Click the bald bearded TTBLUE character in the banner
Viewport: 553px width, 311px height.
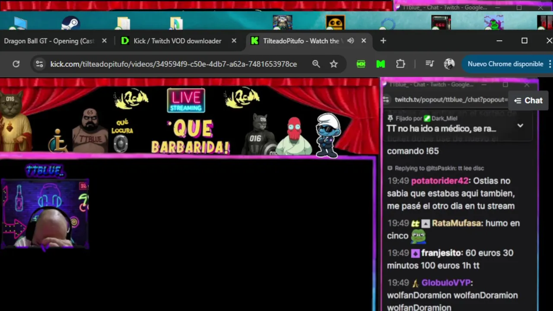coord(90,130)
